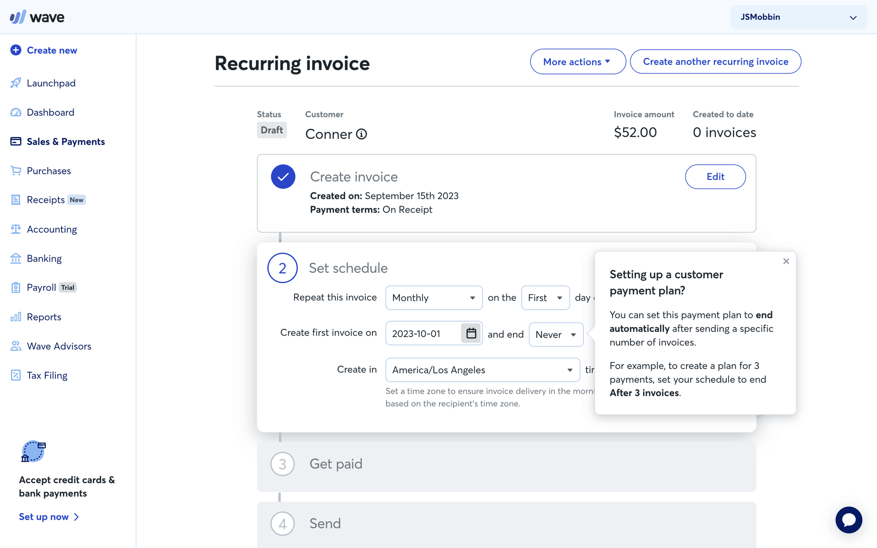
Task: Click the Create invoice completed checkmark
Action: (x=283, y=177)
